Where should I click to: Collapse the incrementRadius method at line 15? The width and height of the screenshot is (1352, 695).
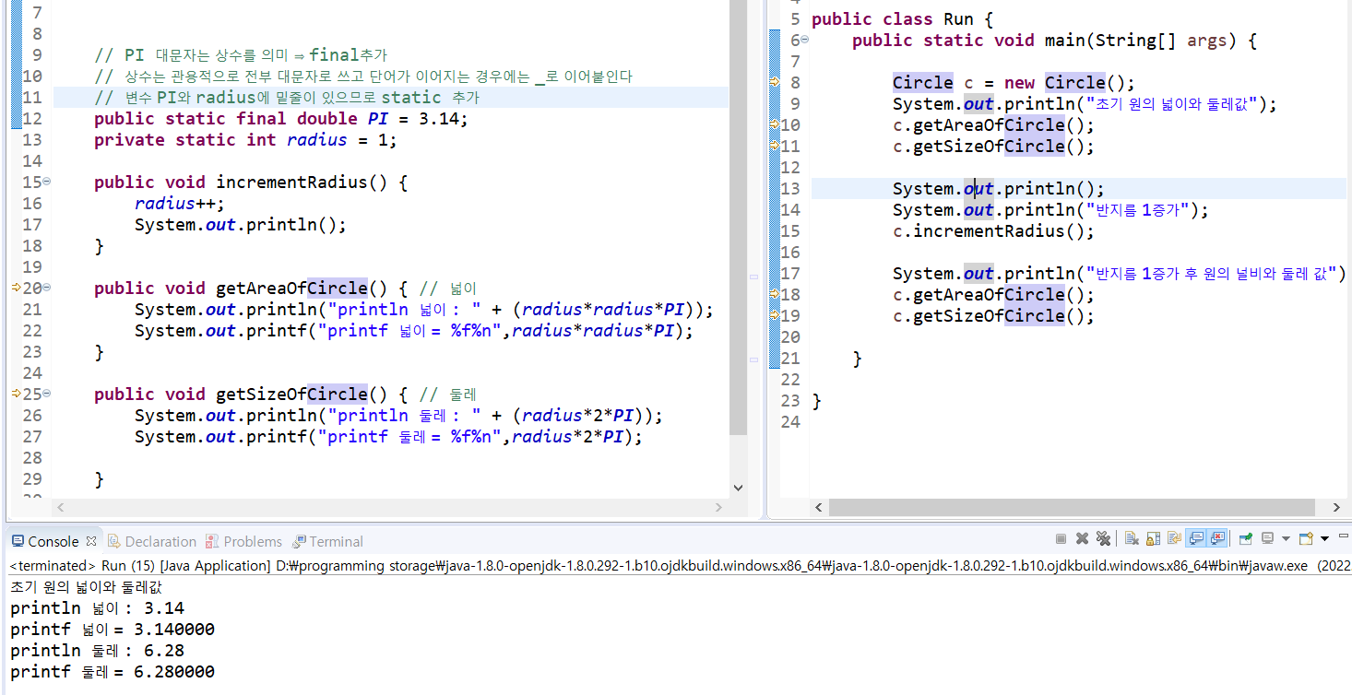pos(47,183)
